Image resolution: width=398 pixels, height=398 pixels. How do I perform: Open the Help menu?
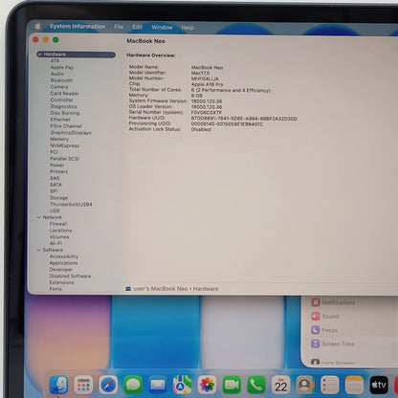(188, 28)
